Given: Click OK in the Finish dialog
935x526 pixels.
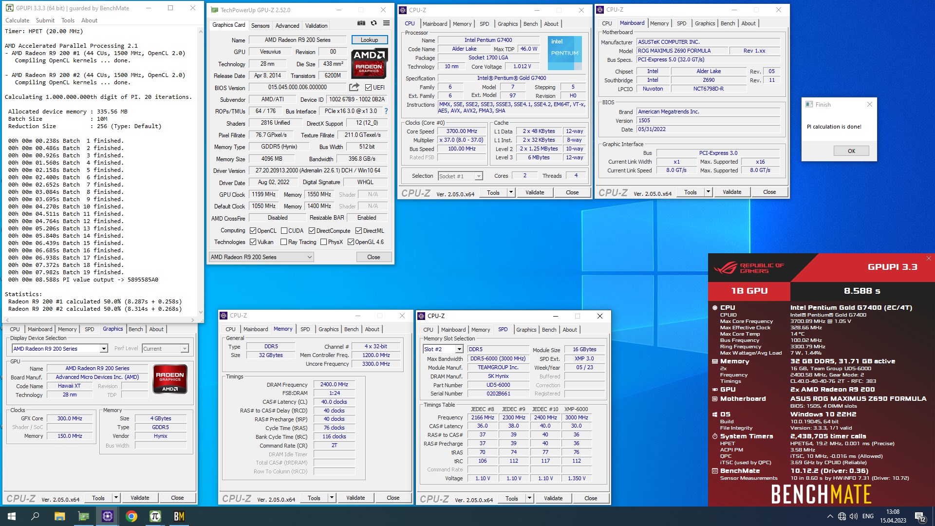Looking at the screenshot, I should [x=851, y=151].
